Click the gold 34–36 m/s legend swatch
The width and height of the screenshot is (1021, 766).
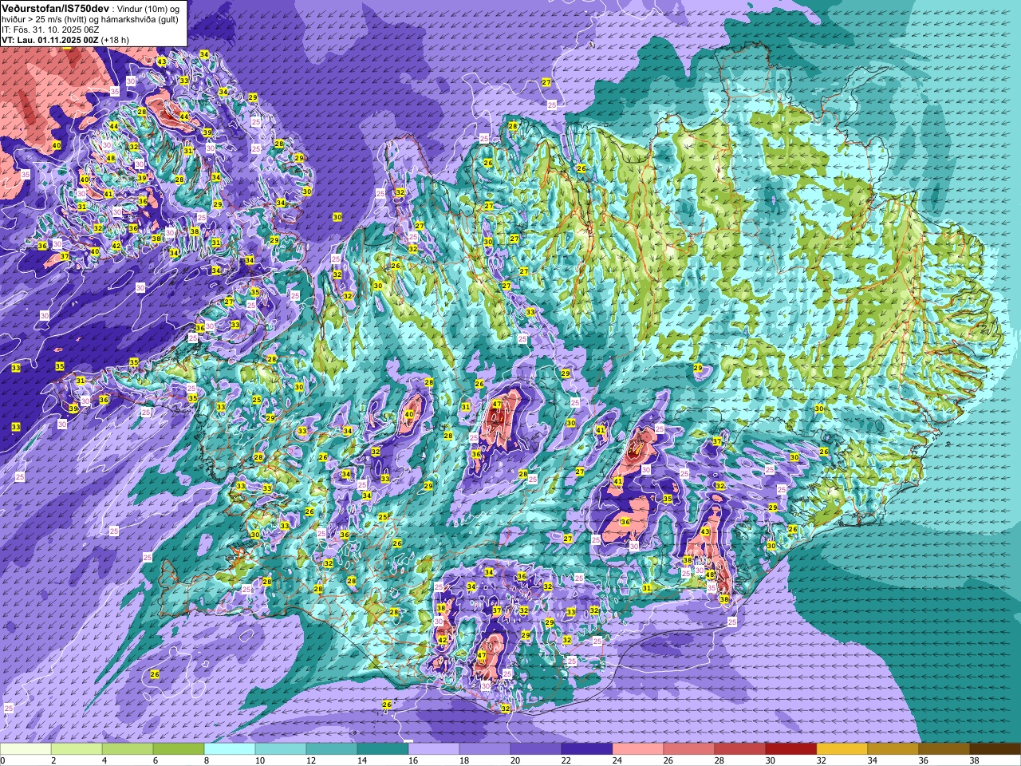(x=893, y=749)
